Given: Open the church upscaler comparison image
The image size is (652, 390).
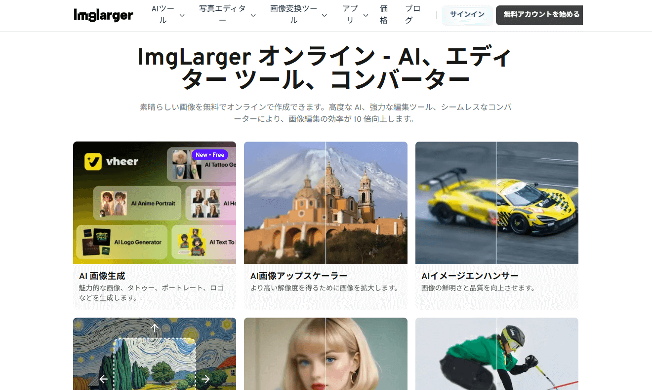Looking at the screenshot, I should [326, 203].
